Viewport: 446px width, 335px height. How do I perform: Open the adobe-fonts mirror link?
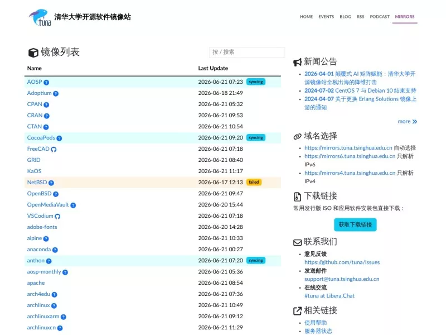pos(42,227)
